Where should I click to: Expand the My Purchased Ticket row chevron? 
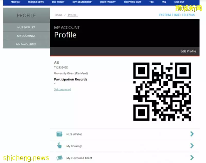(192, 158)
